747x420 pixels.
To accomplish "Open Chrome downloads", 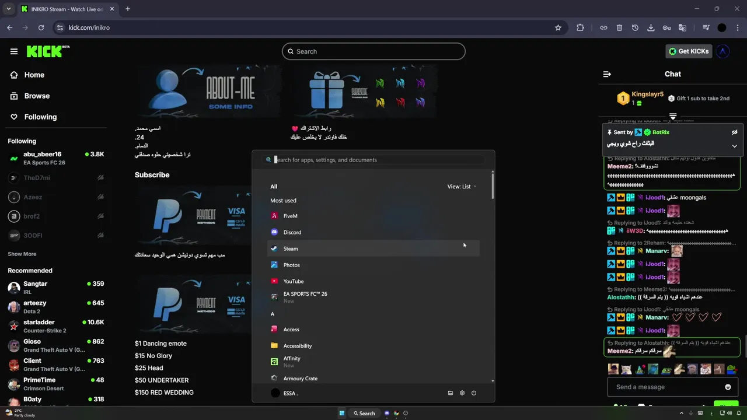I will (x=651, y=27).
